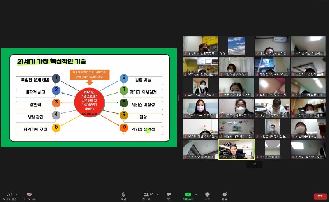Screen dimensions: 329x202
Task: Click the red End meeting button
Action: tap(320, 196)
